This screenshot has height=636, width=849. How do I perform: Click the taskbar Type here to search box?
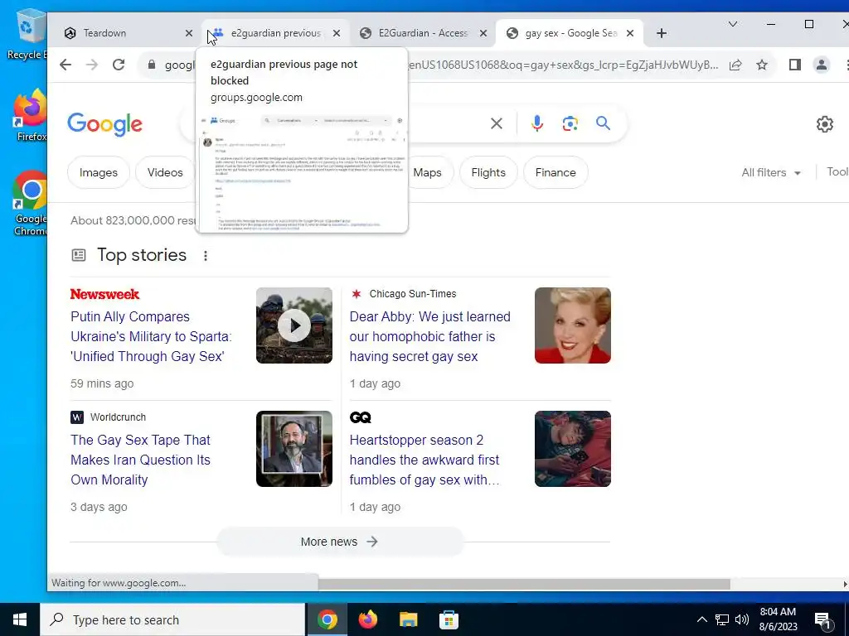click(172, 619)
